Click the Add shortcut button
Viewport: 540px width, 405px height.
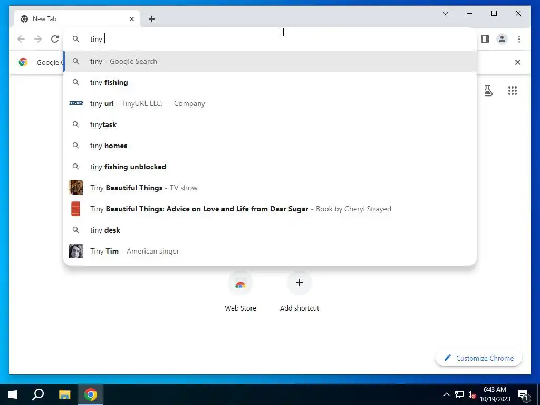300,291
